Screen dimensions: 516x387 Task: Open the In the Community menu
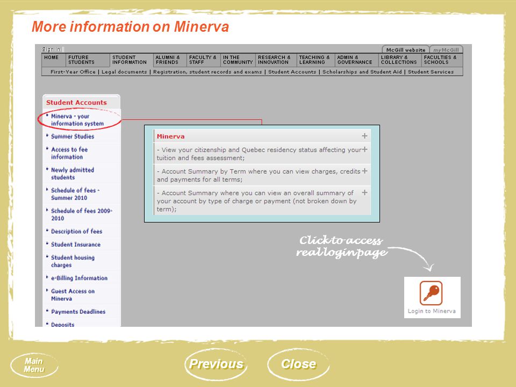[238, 60]
